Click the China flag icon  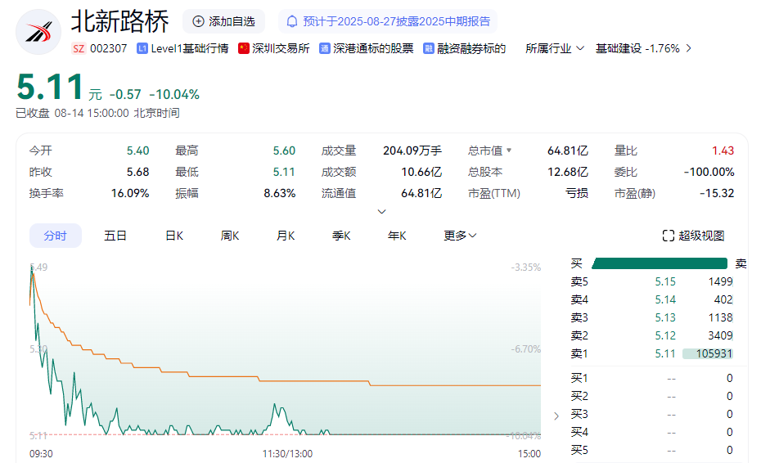[x=244, y=48]
